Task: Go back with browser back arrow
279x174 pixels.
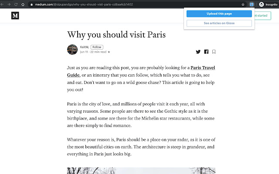Action: point(2,4)
